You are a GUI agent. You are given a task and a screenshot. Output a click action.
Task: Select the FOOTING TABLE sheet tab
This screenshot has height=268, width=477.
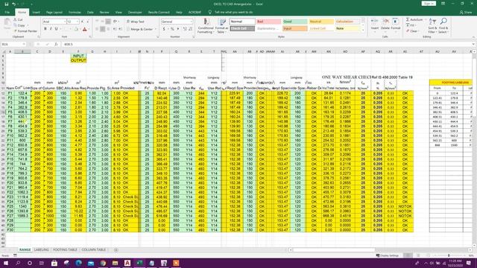[65, 250]
